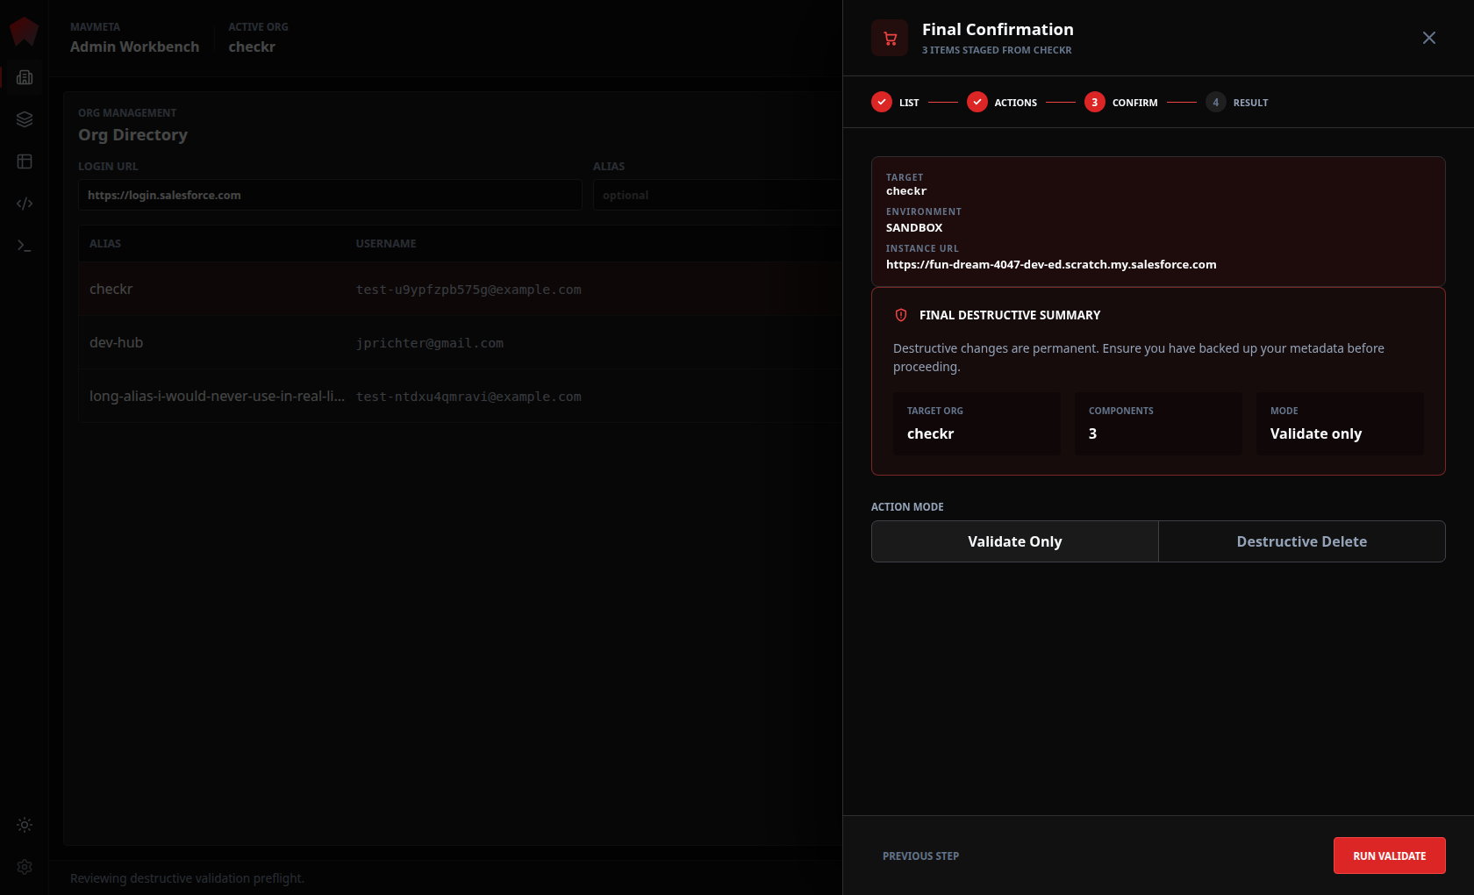Viewport: 1474px width, 895px height.
Task: Click username test-u9ypfzpb575g@example.com
Action: [469, 290]
